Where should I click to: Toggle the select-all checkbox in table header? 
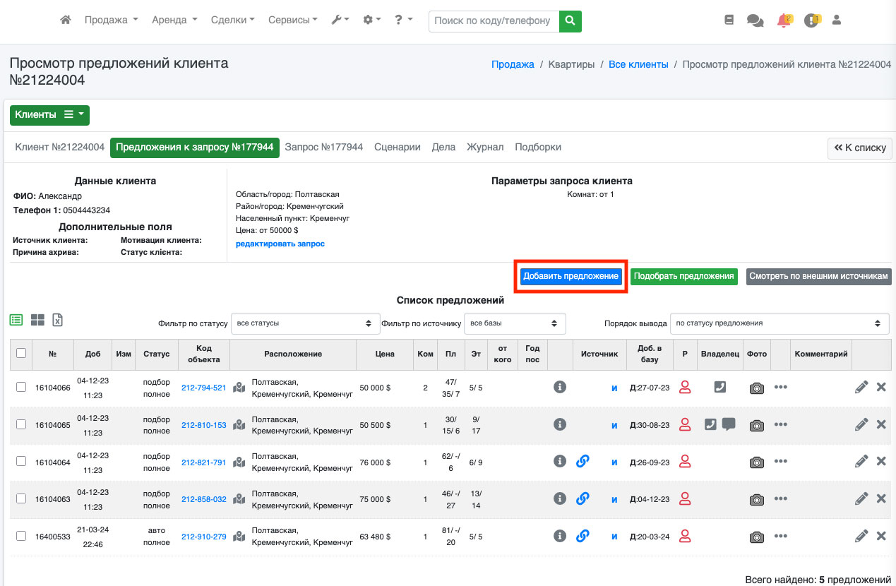[21, 353]
